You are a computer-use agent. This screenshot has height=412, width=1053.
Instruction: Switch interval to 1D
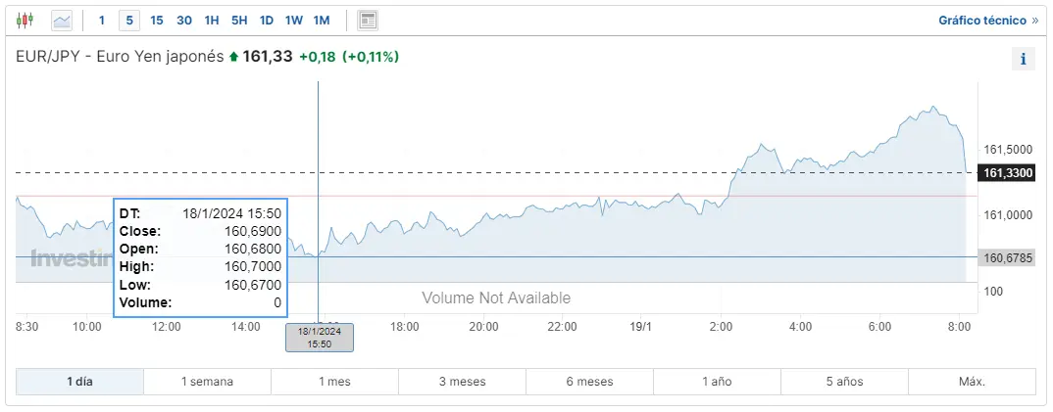pos(267,21)
